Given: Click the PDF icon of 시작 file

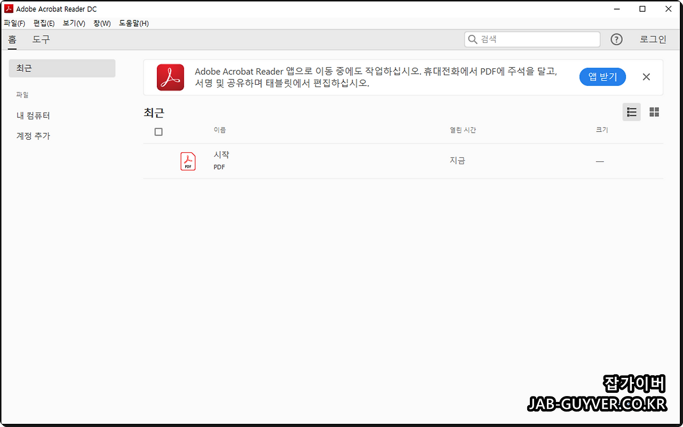Looking at the screenshot, I should pos(188,161).
